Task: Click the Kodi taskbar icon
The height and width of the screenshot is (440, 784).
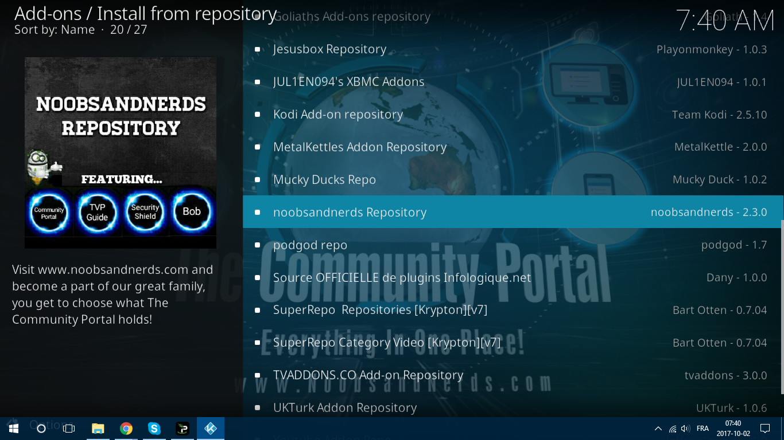Action: point(211,429)
